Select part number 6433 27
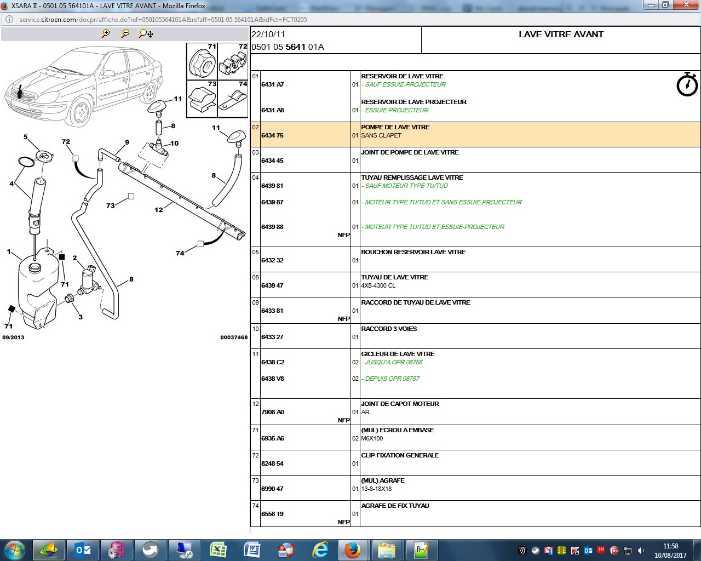This screenshot has width=701, height=561. click(272, 337)
